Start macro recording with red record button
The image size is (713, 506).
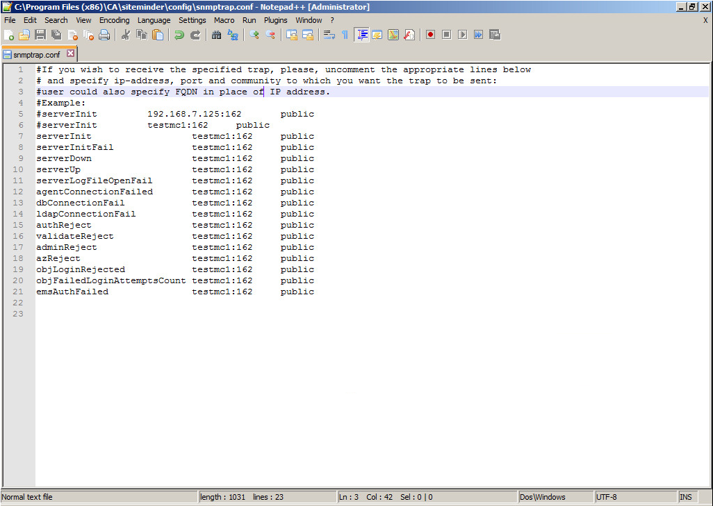click(430, 35)
